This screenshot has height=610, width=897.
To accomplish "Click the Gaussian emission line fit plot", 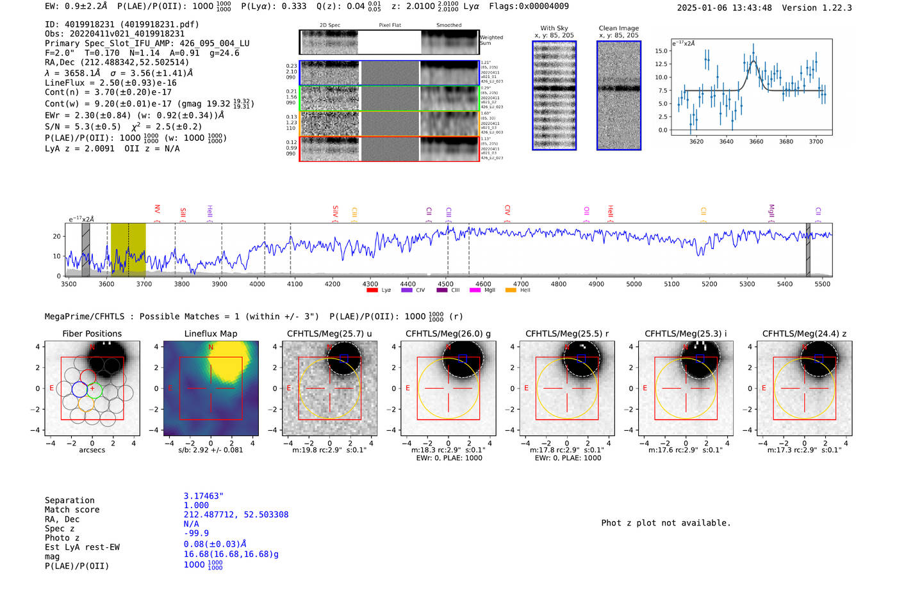I will (x=751, y=88).
